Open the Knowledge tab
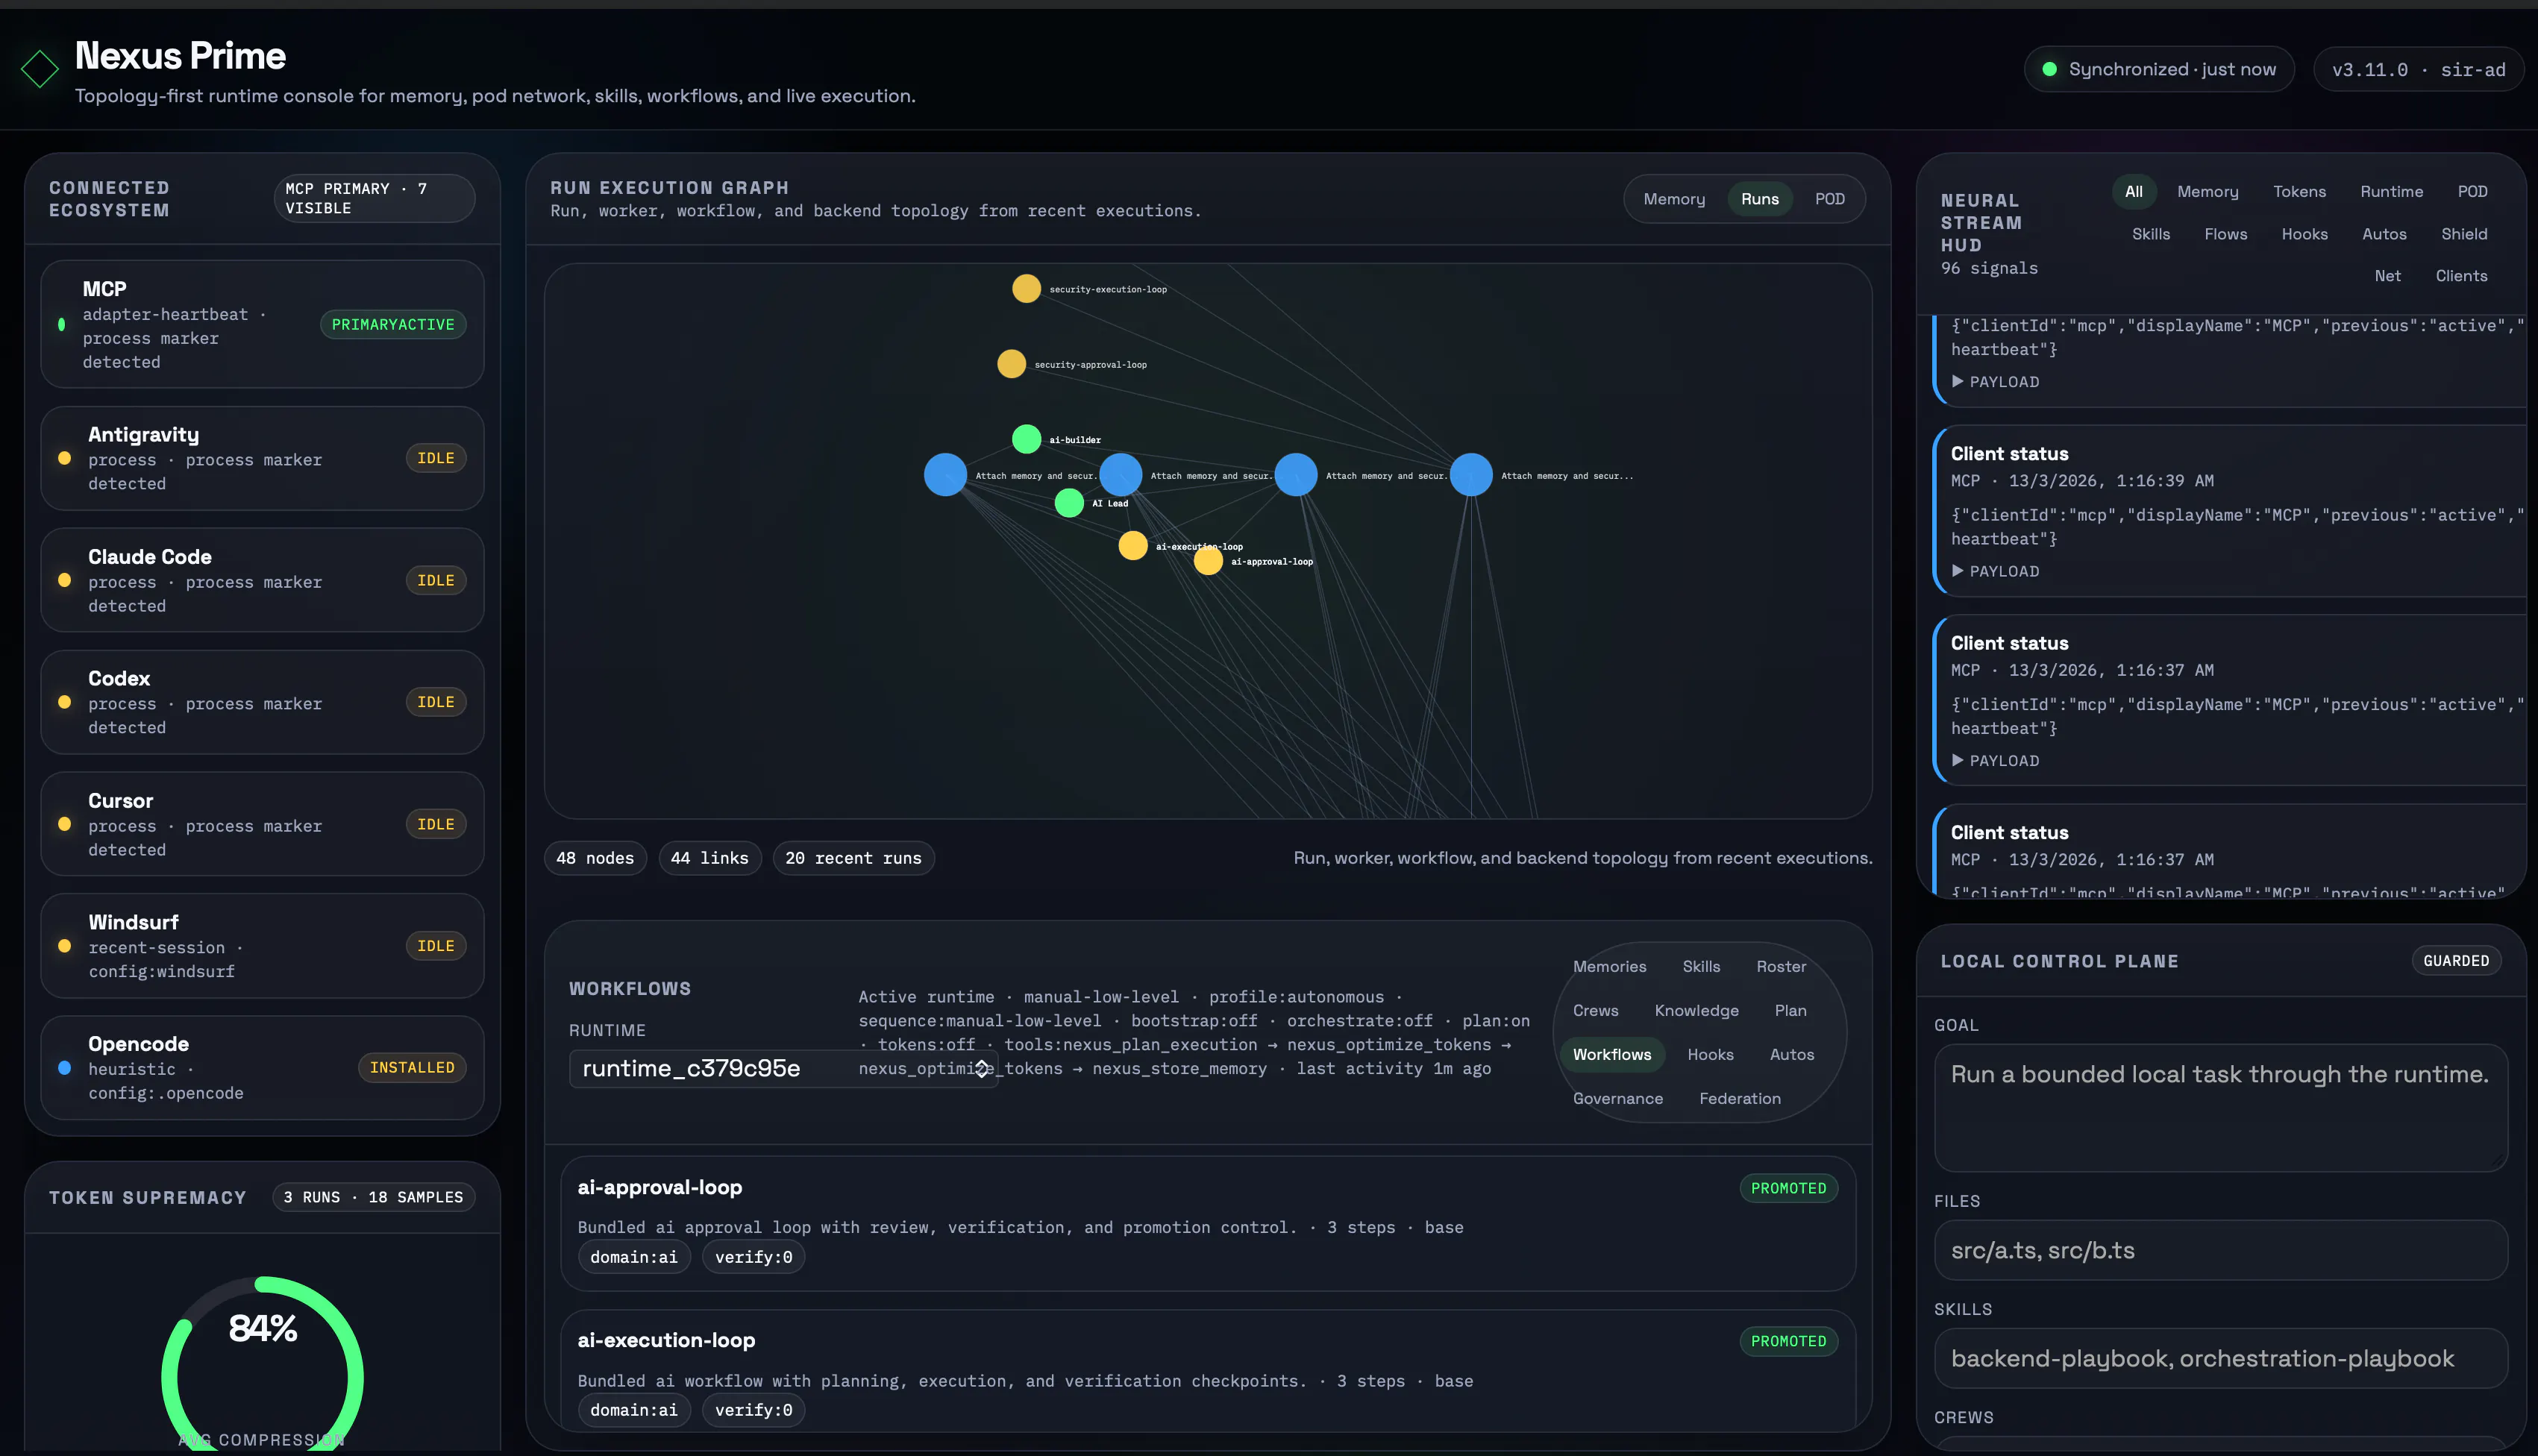Screen dimensions: 2538x1456 click(x=1696, y=1011)
